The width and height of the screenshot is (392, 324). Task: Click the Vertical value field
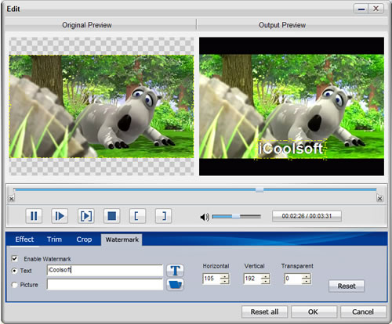click(x=252, y=279)
